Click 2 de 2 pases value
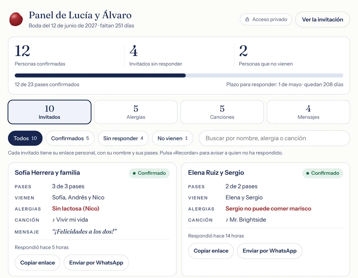Screen dimensions: 358x278 [x=241, y=186]
